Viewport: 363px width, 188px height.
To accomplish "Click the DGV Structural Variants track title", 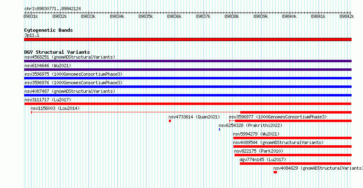I will [x=57, y=52].
